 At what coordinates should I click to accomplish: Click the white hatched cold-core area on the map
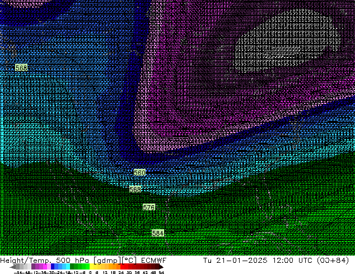(x=288, y=42)
